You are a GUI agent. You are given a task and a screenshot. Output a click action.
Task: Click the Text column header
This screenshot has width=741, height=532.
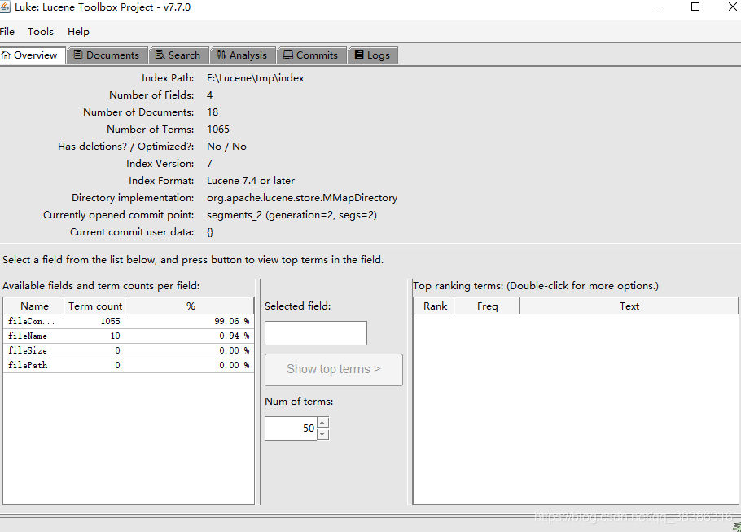click(x=629, y=306)
